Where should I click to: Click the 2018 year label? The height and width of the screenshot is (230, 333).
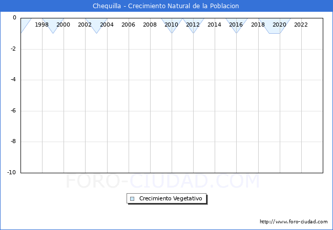click(x=258, y=25)
